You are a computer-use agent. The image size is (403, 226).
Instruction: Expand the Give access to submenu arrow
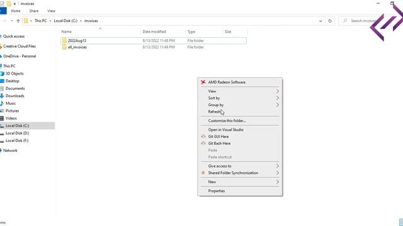tap(277, 166)
